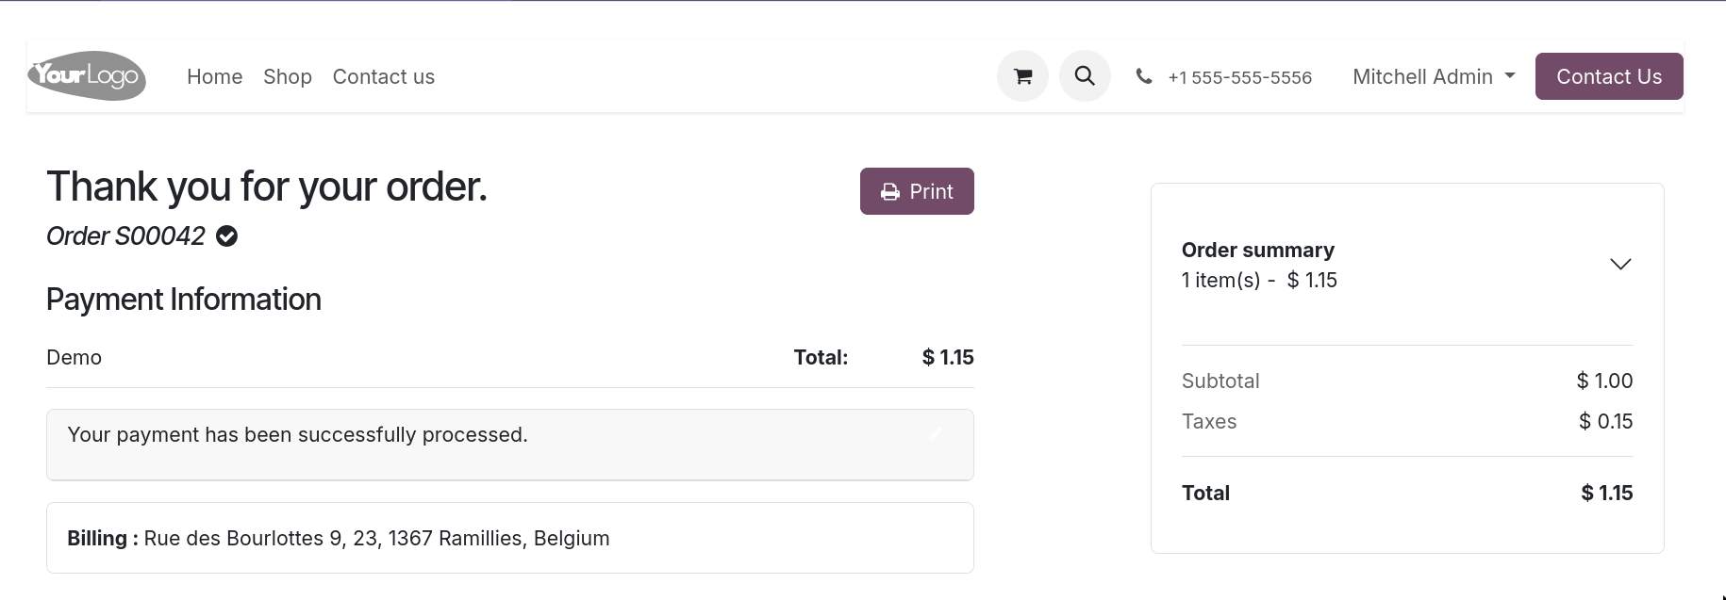Image resolution: width=1726 pixels, height=600 pixels.
Task: Click the bold Total amount in summary
Action: (x=1606, y=493)
